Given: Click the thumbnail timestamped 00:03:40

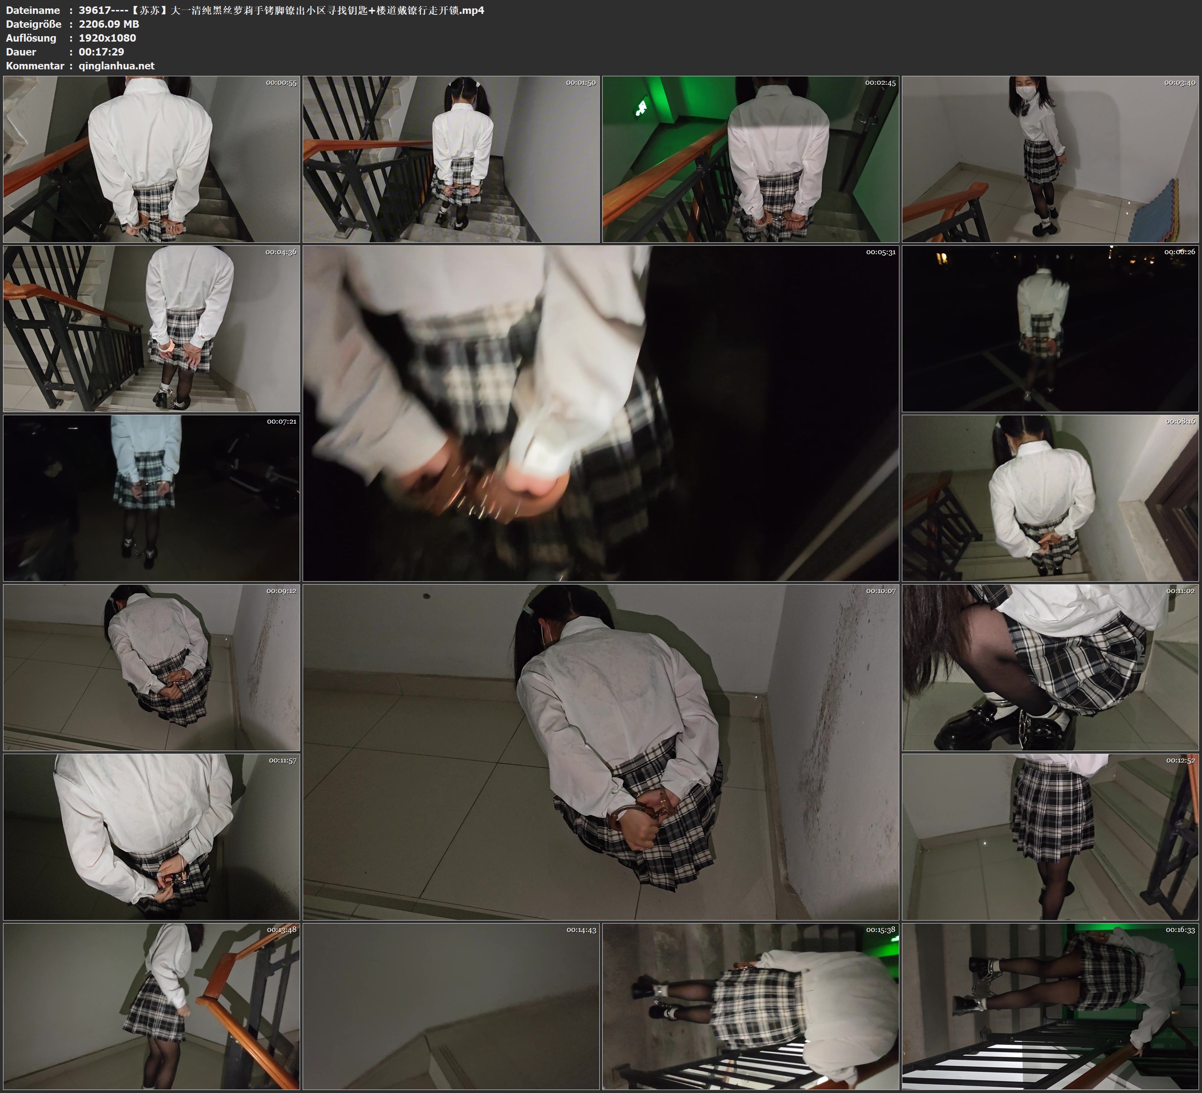Looking at the screenshot, I should tap(1050, 159).
